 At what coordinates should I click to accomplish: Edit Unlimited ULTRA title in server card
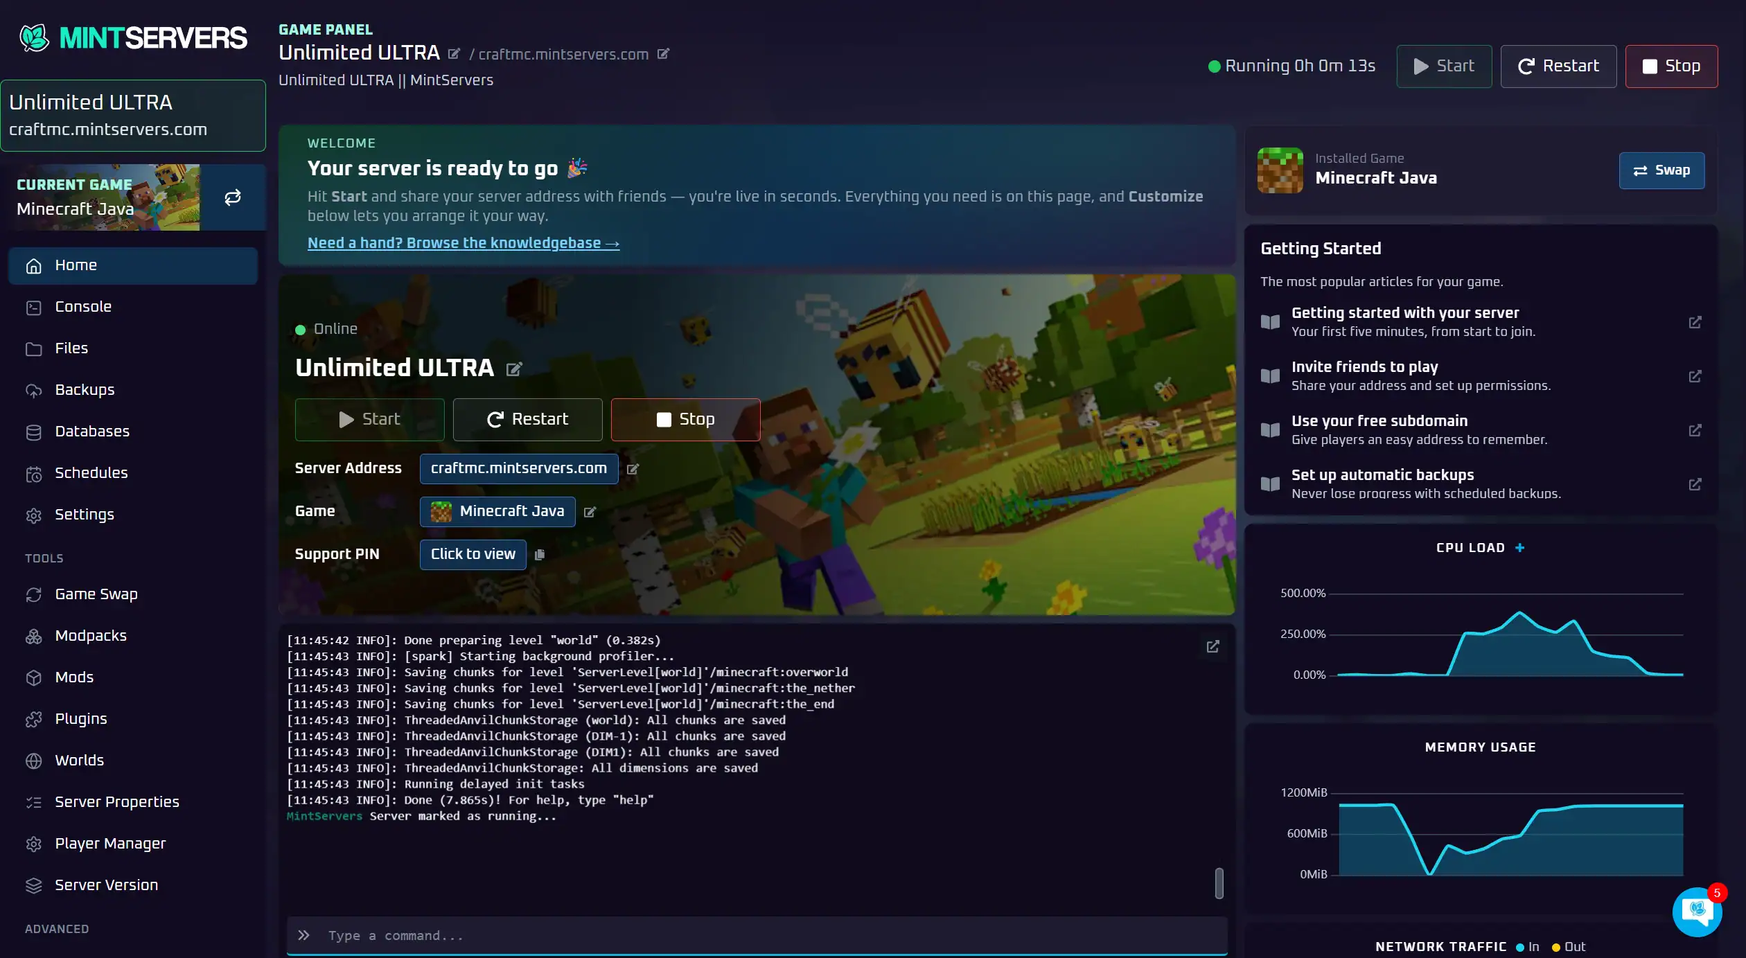514,369
